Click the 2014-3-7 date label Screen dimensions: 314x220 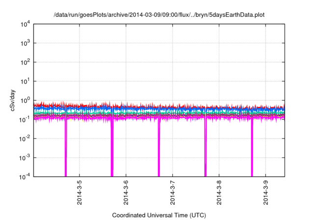point(173,192)
